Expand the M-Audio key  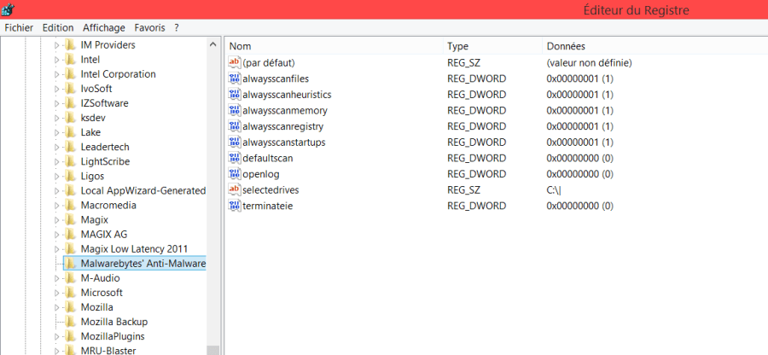[x=57, y=278]
